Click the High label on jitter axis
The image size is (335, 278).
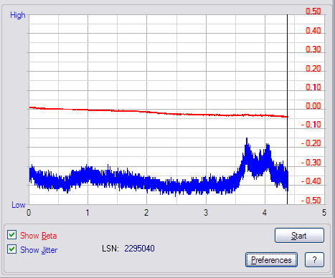click(18, 15)
